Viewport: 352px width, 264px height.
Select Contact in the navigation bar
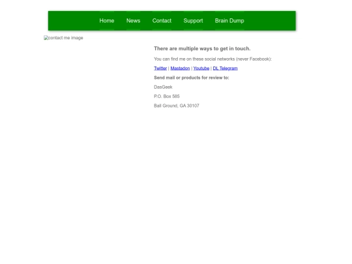[162, 21]
